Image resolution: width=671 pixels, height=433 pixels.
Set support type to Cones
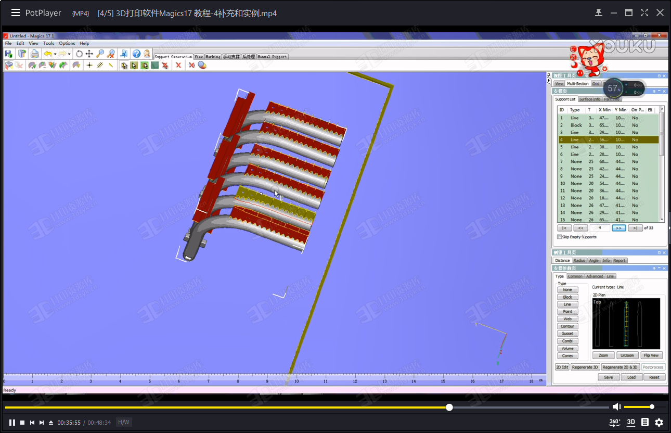567,356
